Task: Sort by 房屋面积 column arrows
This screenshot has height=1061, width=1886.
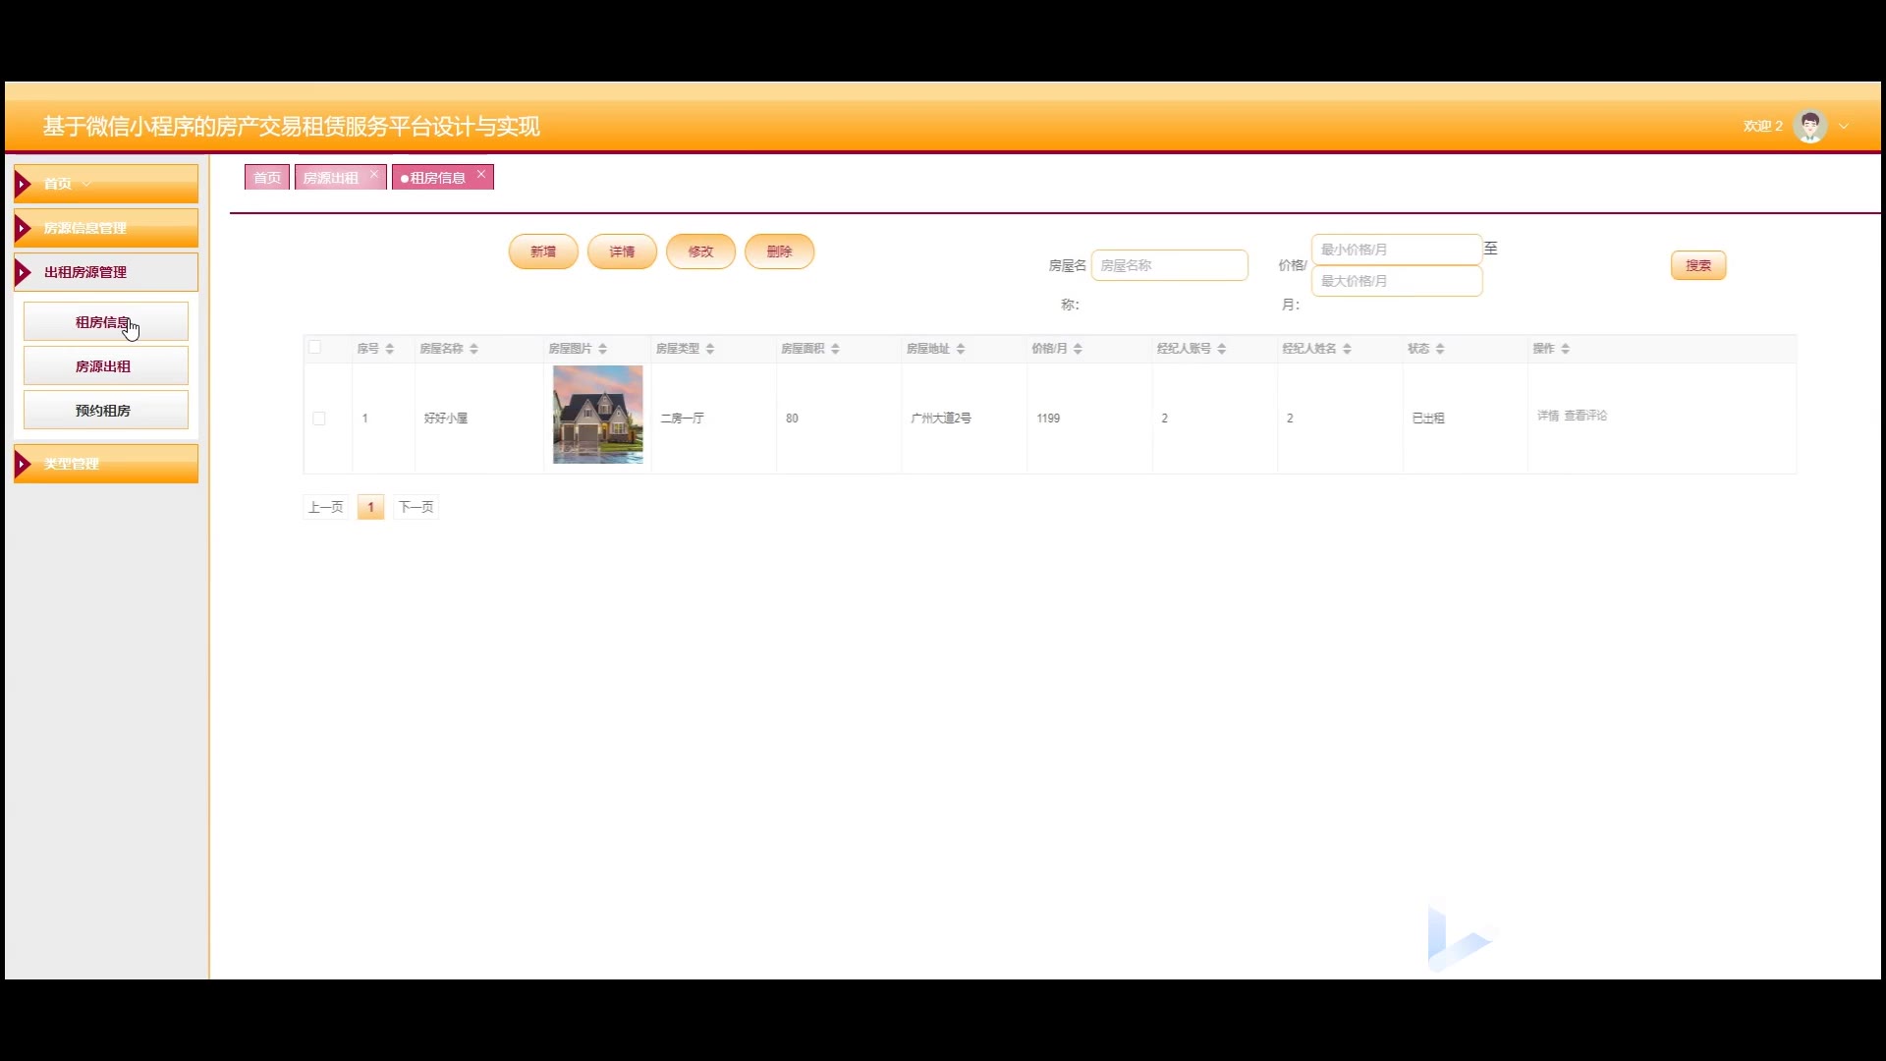Action: (835, 349)
